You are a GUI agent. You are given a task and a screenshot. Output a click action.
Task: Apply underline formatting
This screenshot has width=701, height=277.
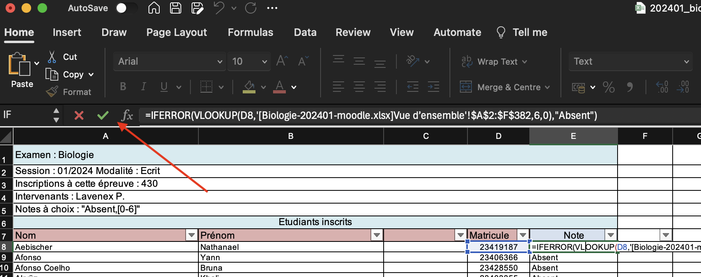click(164, 87)
